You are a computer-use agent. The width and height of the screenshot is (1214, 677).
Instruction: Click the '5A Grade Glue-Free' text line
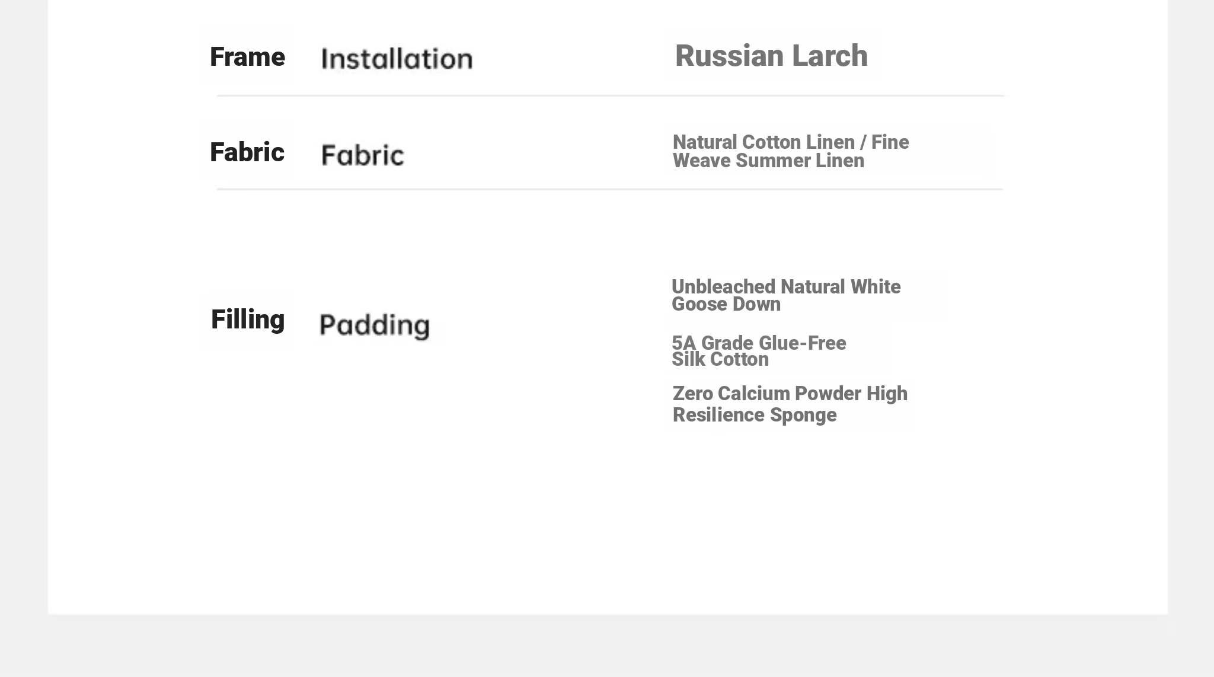click(x=759, y=343)
